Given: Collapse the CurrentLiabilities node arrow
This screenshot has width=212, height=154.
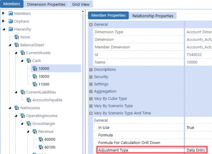Looking at the screenshot, I should [x=16, y=92].
